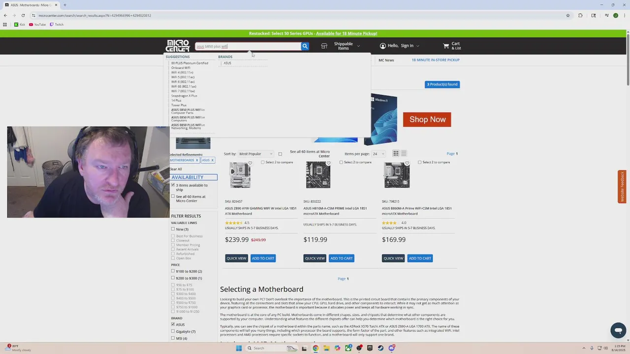Check the Gigabyte (7) brand filter
The width and height of the screenshot is (630, 354).
(173, 331)
